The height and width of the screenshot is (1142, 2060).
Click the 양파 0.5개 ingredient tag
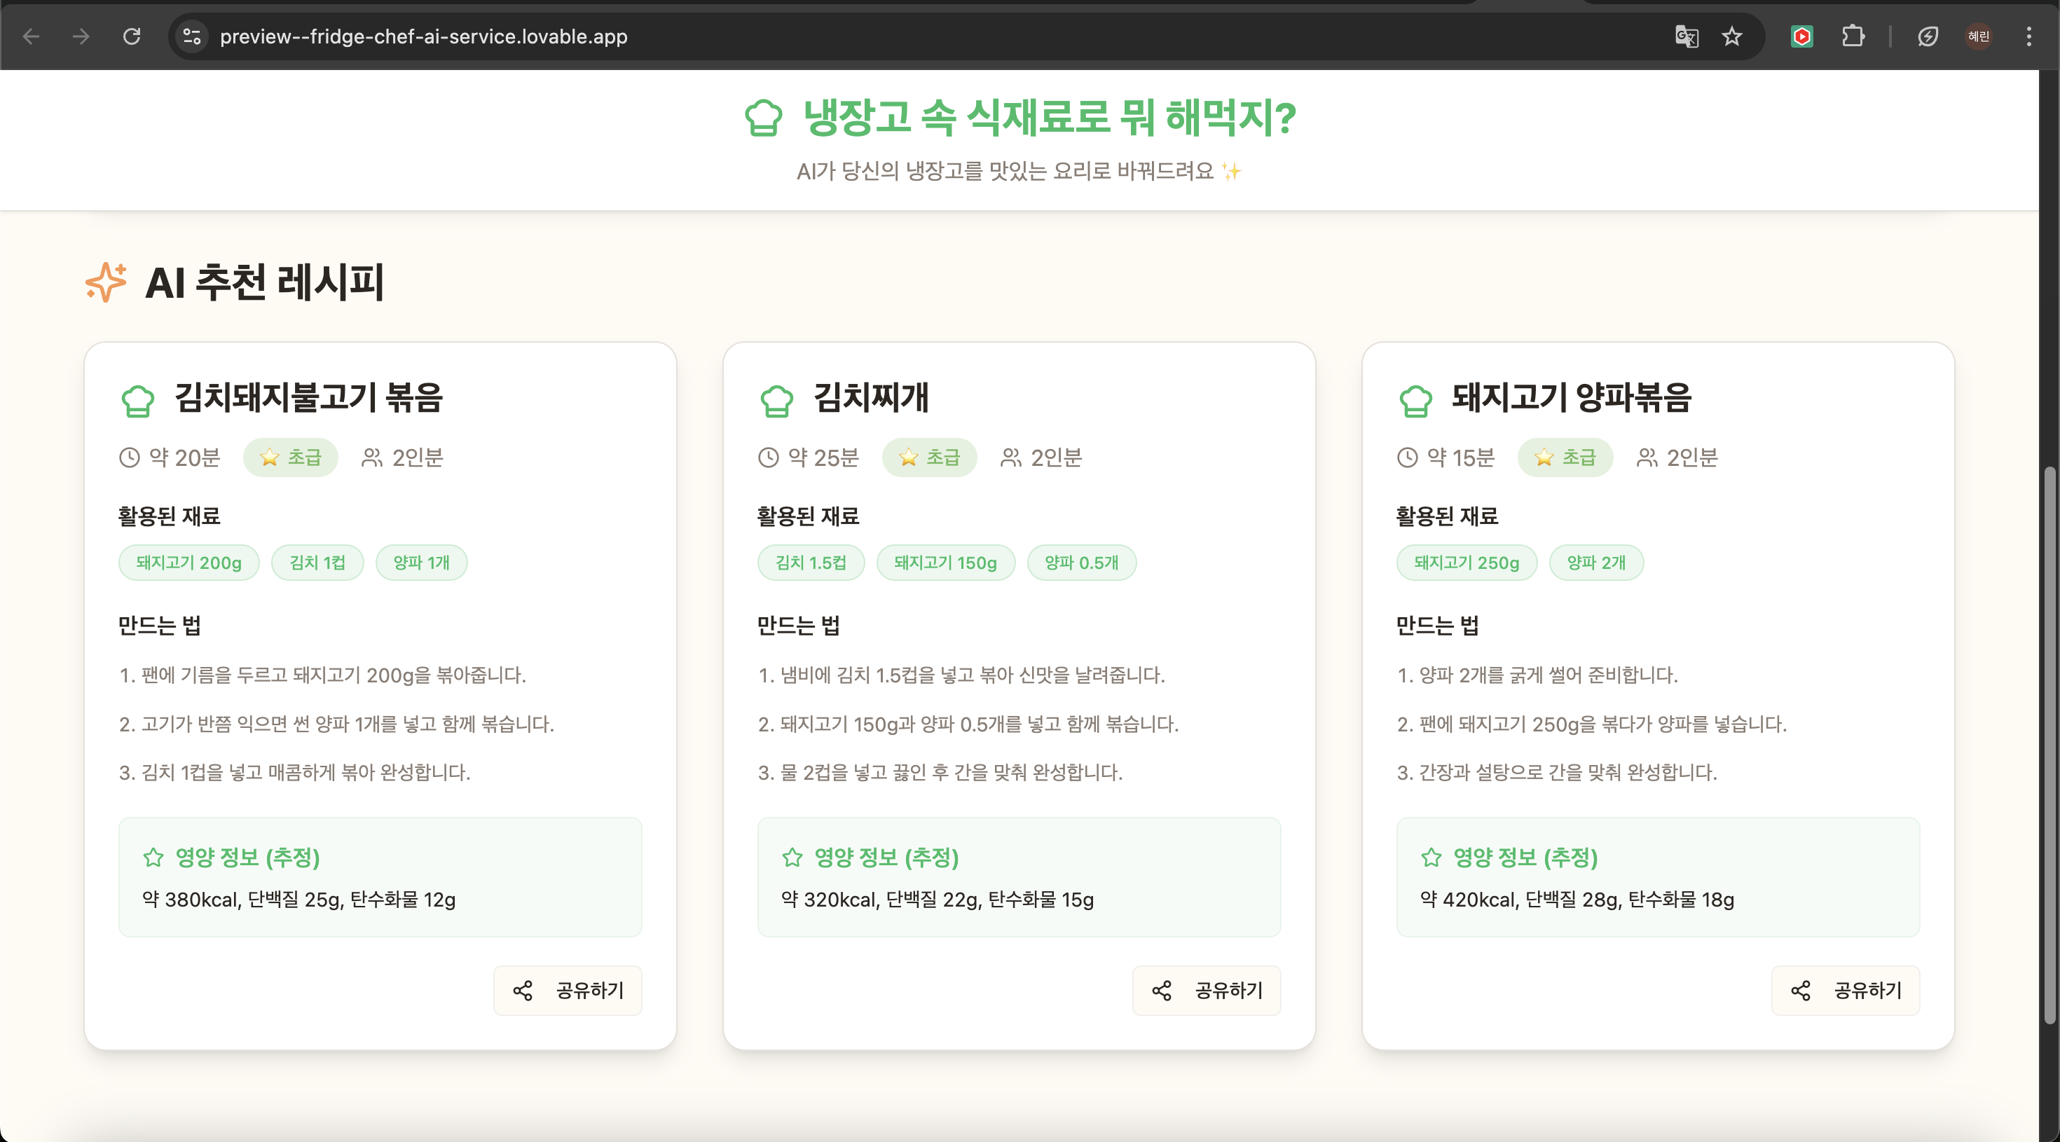(1081, 562)
